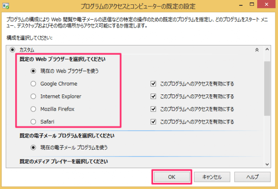Uncheck access checkbox for Safari
The height and width of the screenshot is (189, 278).
[x=153, y=122]
